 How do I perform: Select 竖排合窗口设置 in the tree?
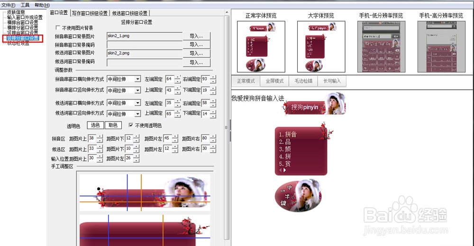[x=23, y=33]
